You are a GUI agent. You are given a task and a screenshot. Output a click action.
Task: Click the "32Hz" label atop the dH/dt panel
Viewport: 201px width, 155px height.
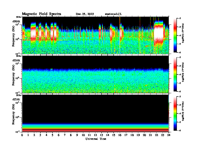pos(19,17)
